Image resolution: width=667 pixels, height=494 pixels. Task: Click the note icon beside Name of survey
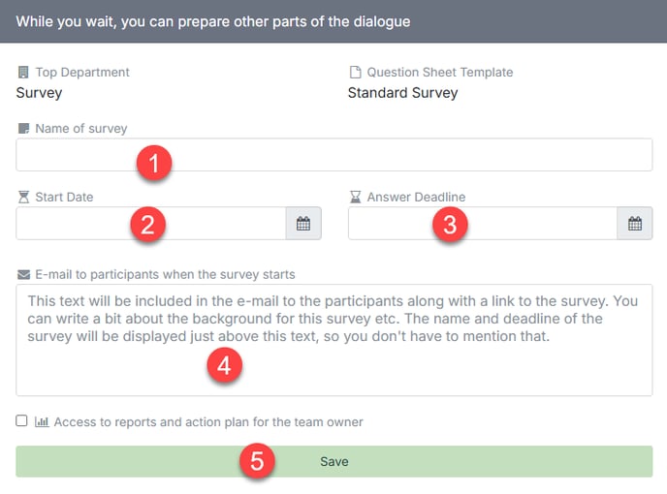click(x=24, y=129)
